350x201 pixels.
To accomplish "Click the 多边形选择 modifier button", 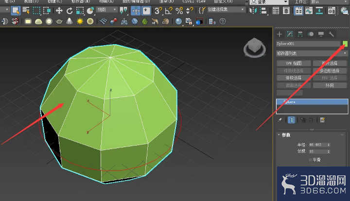I will pyautogui.click(x=330, y=71).
